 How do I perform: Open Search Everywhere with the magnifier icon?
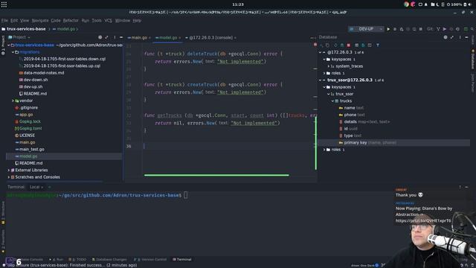(472, 29)
